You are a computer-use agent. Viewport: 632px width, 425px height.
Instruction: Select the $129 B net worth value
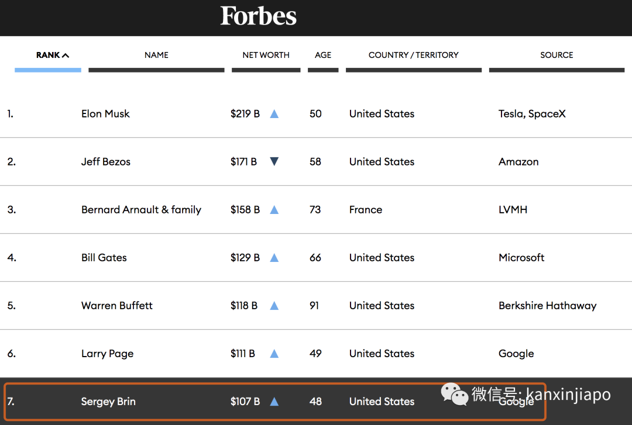point(245,257)
